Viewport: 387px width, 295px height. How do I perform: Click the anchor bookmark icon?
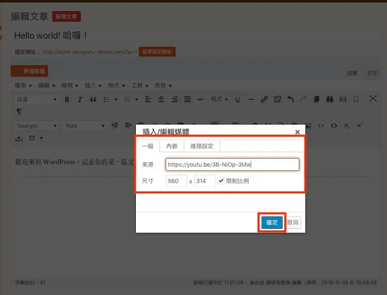point(356,100)
